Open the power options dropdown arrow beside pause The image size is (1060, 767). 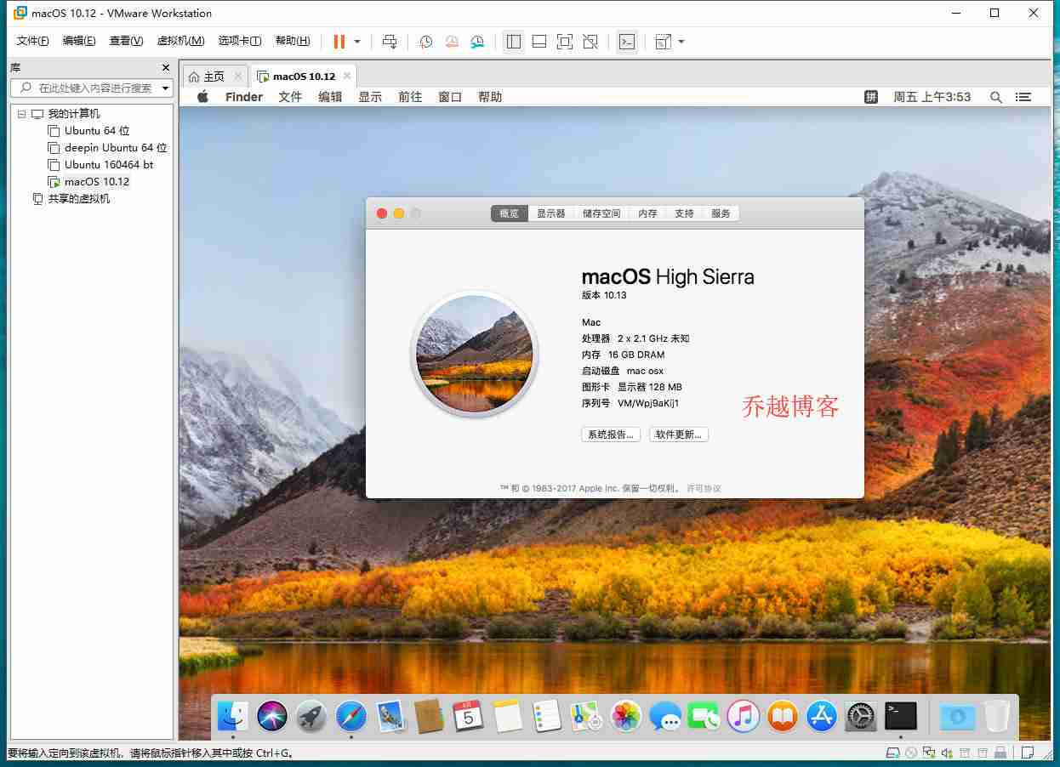(x=357, y=42)
